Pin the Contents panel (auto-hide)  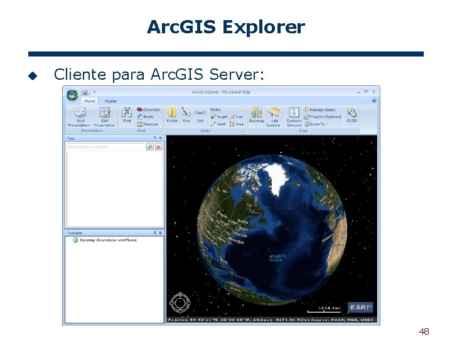click(155, 232)
